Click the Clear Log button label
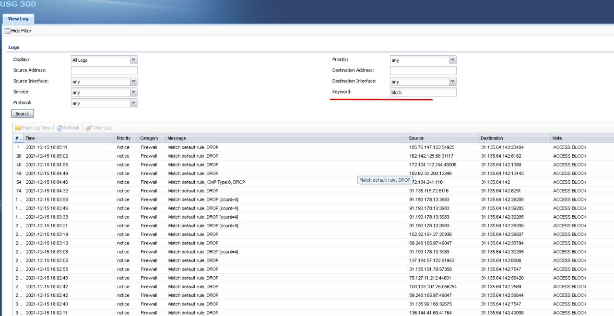 [x=102, y=128]
